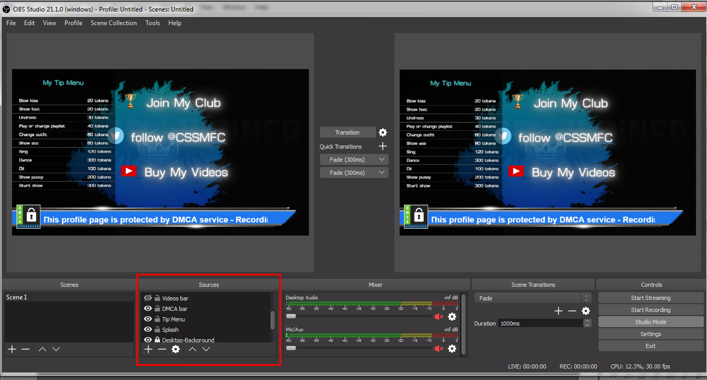
Task: Open the Tools menu
Action: pyautogui.click(x=153, y=23)
